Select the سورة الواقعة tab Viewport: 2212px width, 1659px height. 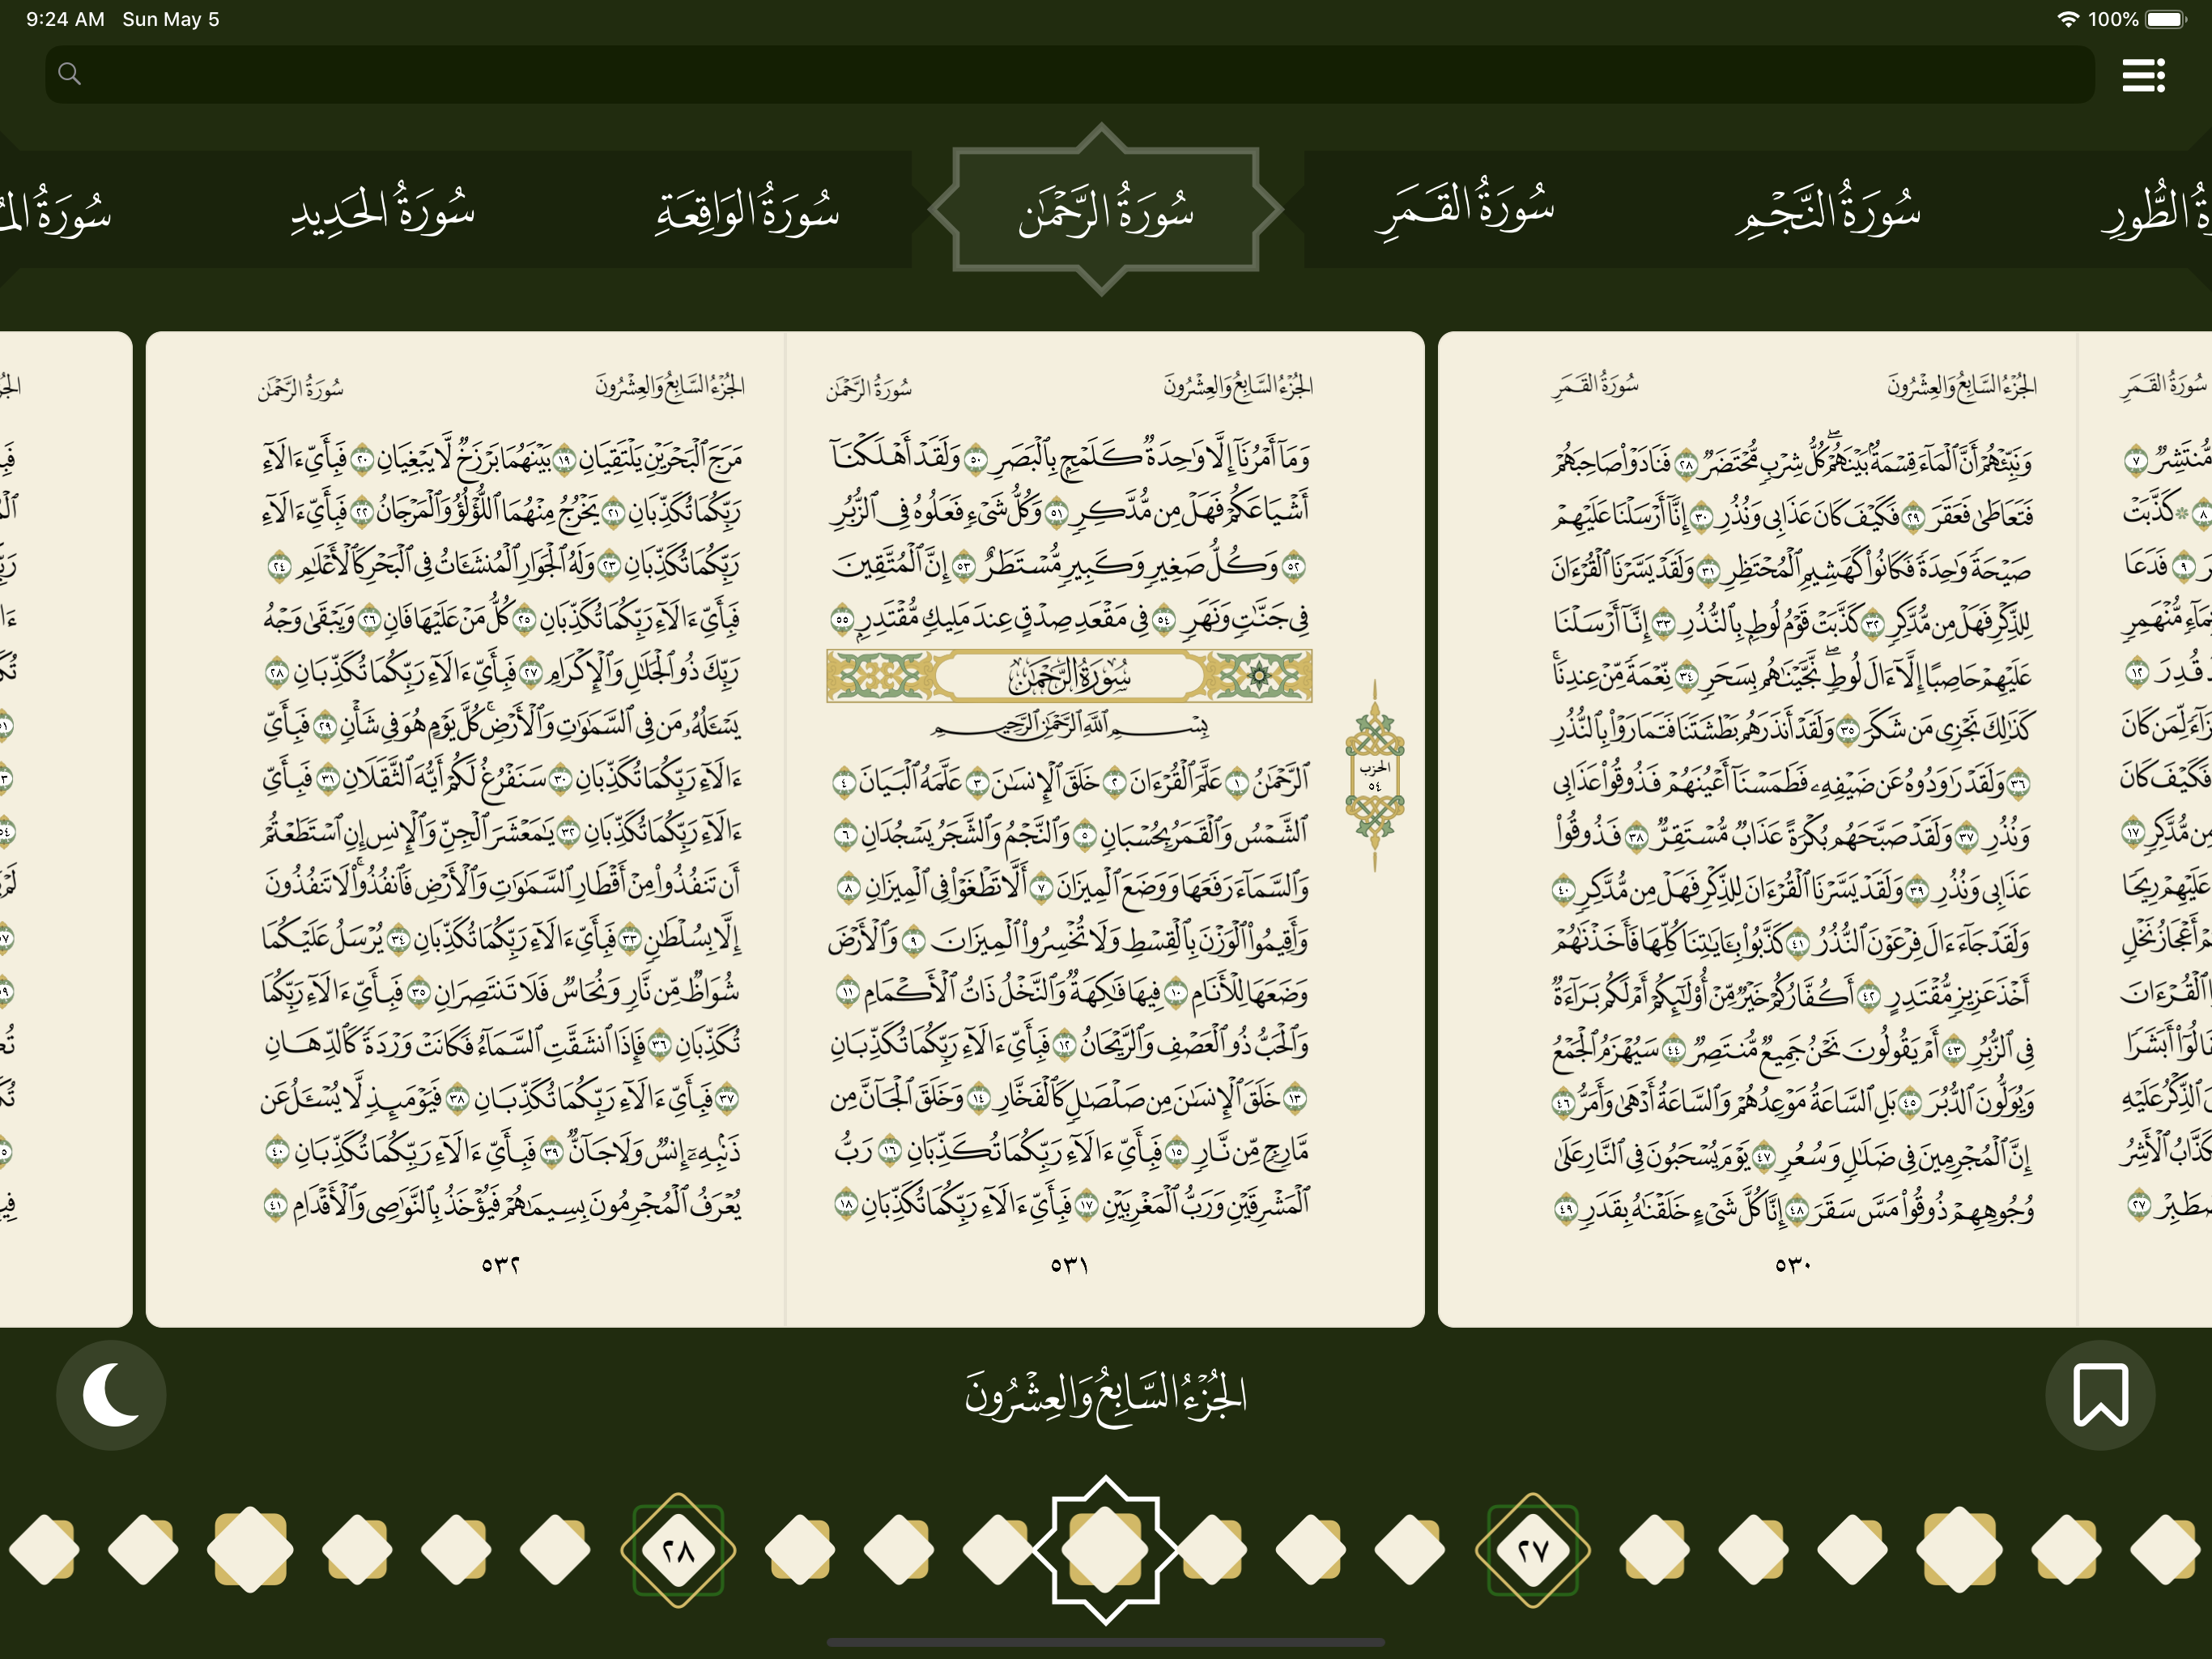(x=748, y=211)
